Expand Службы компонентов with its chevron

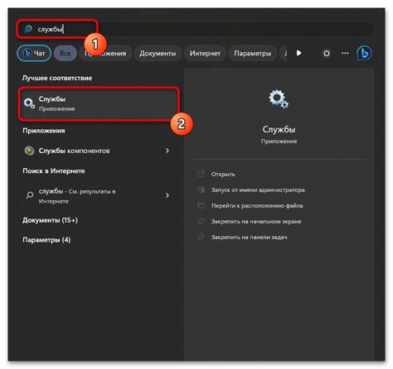click(167, 151)
